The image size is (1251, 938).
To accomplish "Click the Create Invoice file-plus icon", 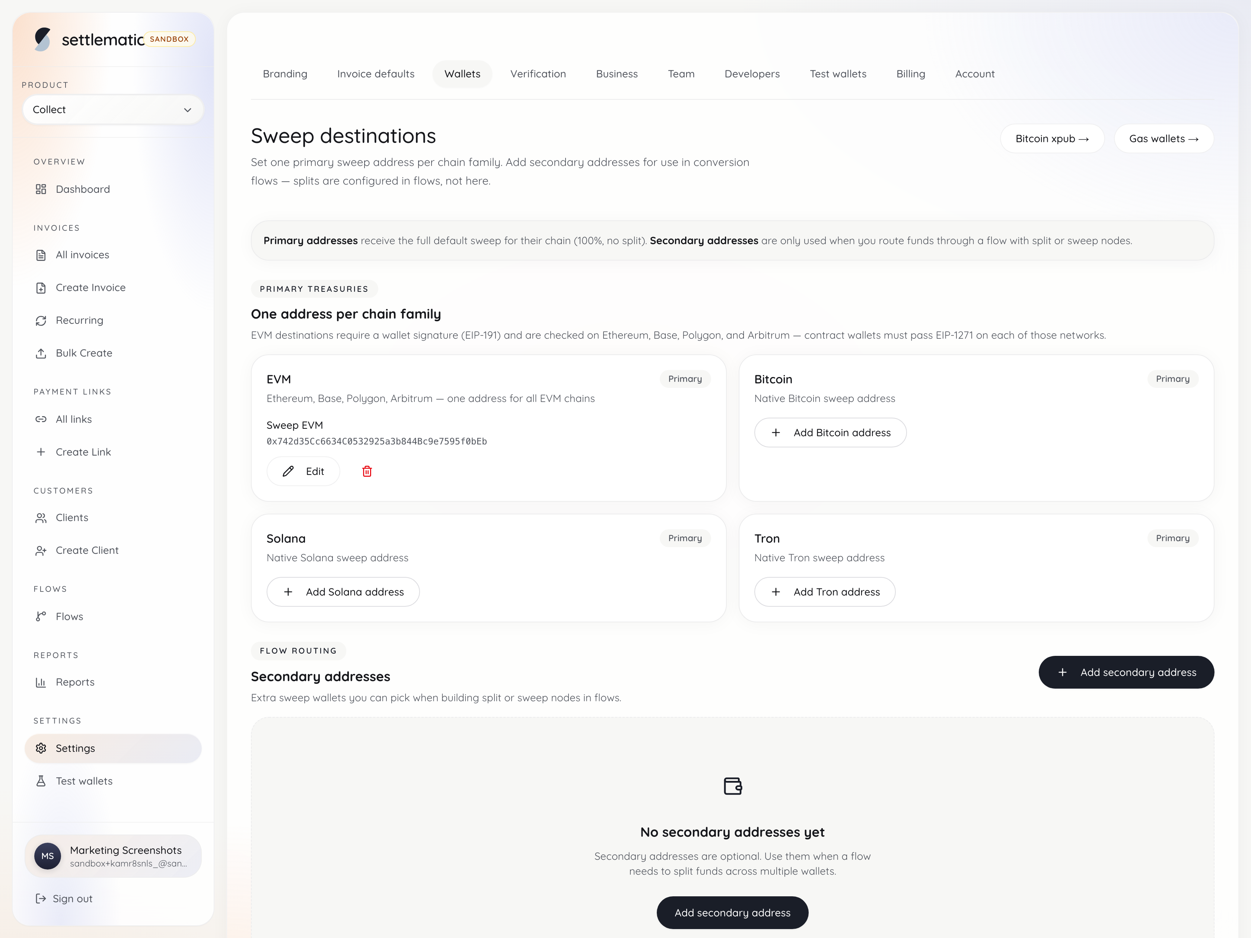I will tap(41, 288).
